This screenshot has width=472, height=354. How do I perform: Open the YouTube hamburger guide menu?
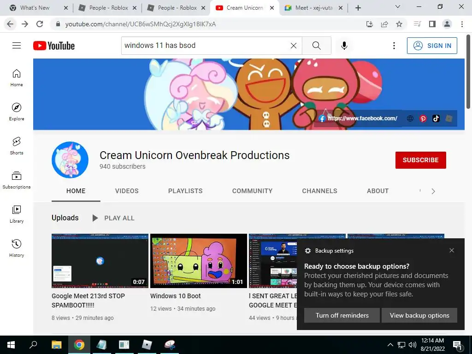tap(17, 46)
